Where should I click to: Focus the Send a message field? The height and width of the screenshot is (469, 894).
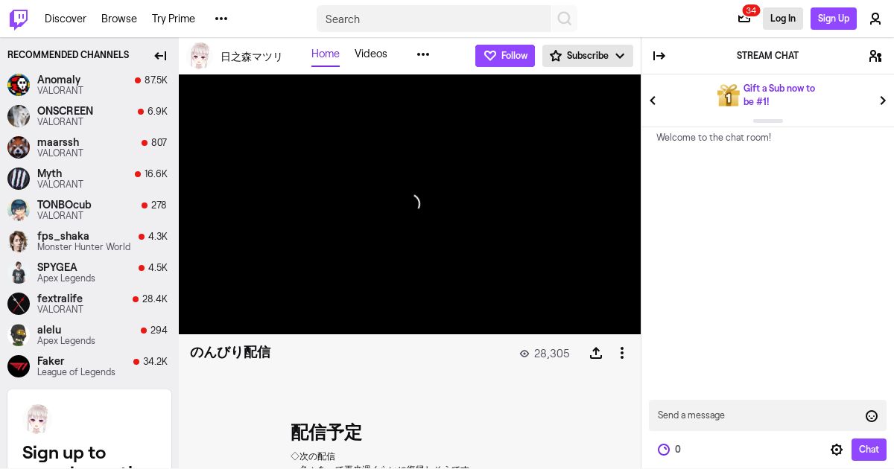point(758,415)
